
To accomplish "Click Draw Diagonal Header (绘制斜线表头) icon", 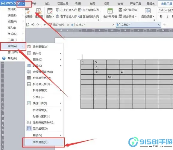I will pyautogui.click(x=29, y=122).
